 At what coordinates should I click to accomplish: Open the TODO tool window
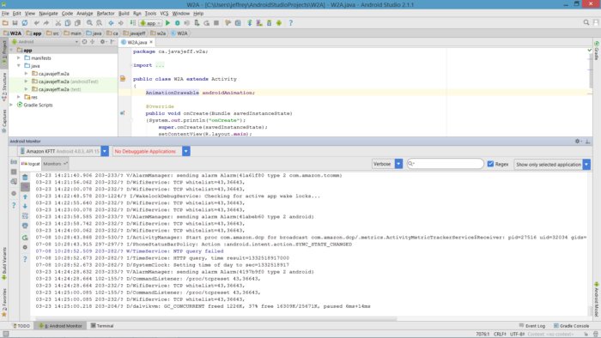[x=21, y=326]
